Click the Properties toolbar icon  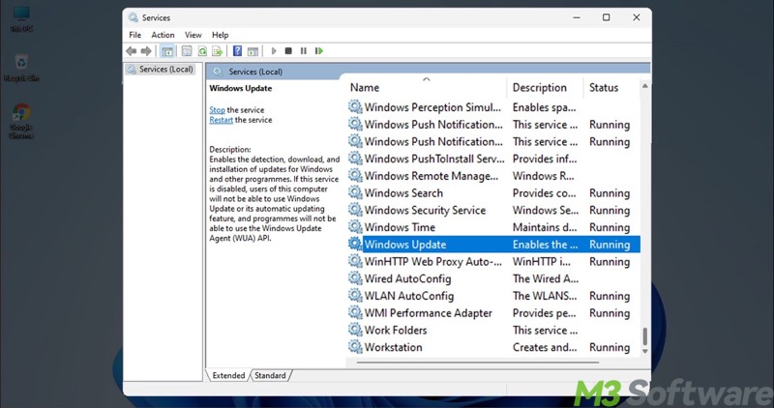(187, 51)
